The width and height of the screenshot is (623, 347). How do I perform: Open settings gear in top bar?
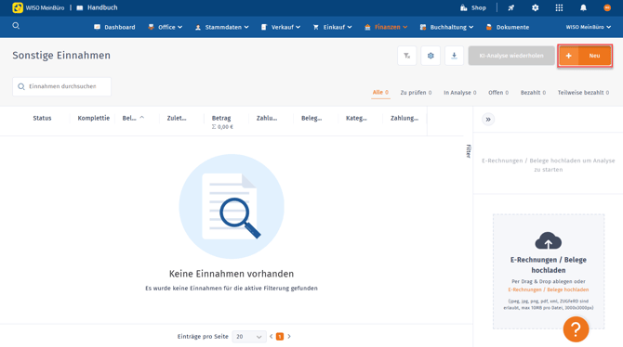click(536, 7)
